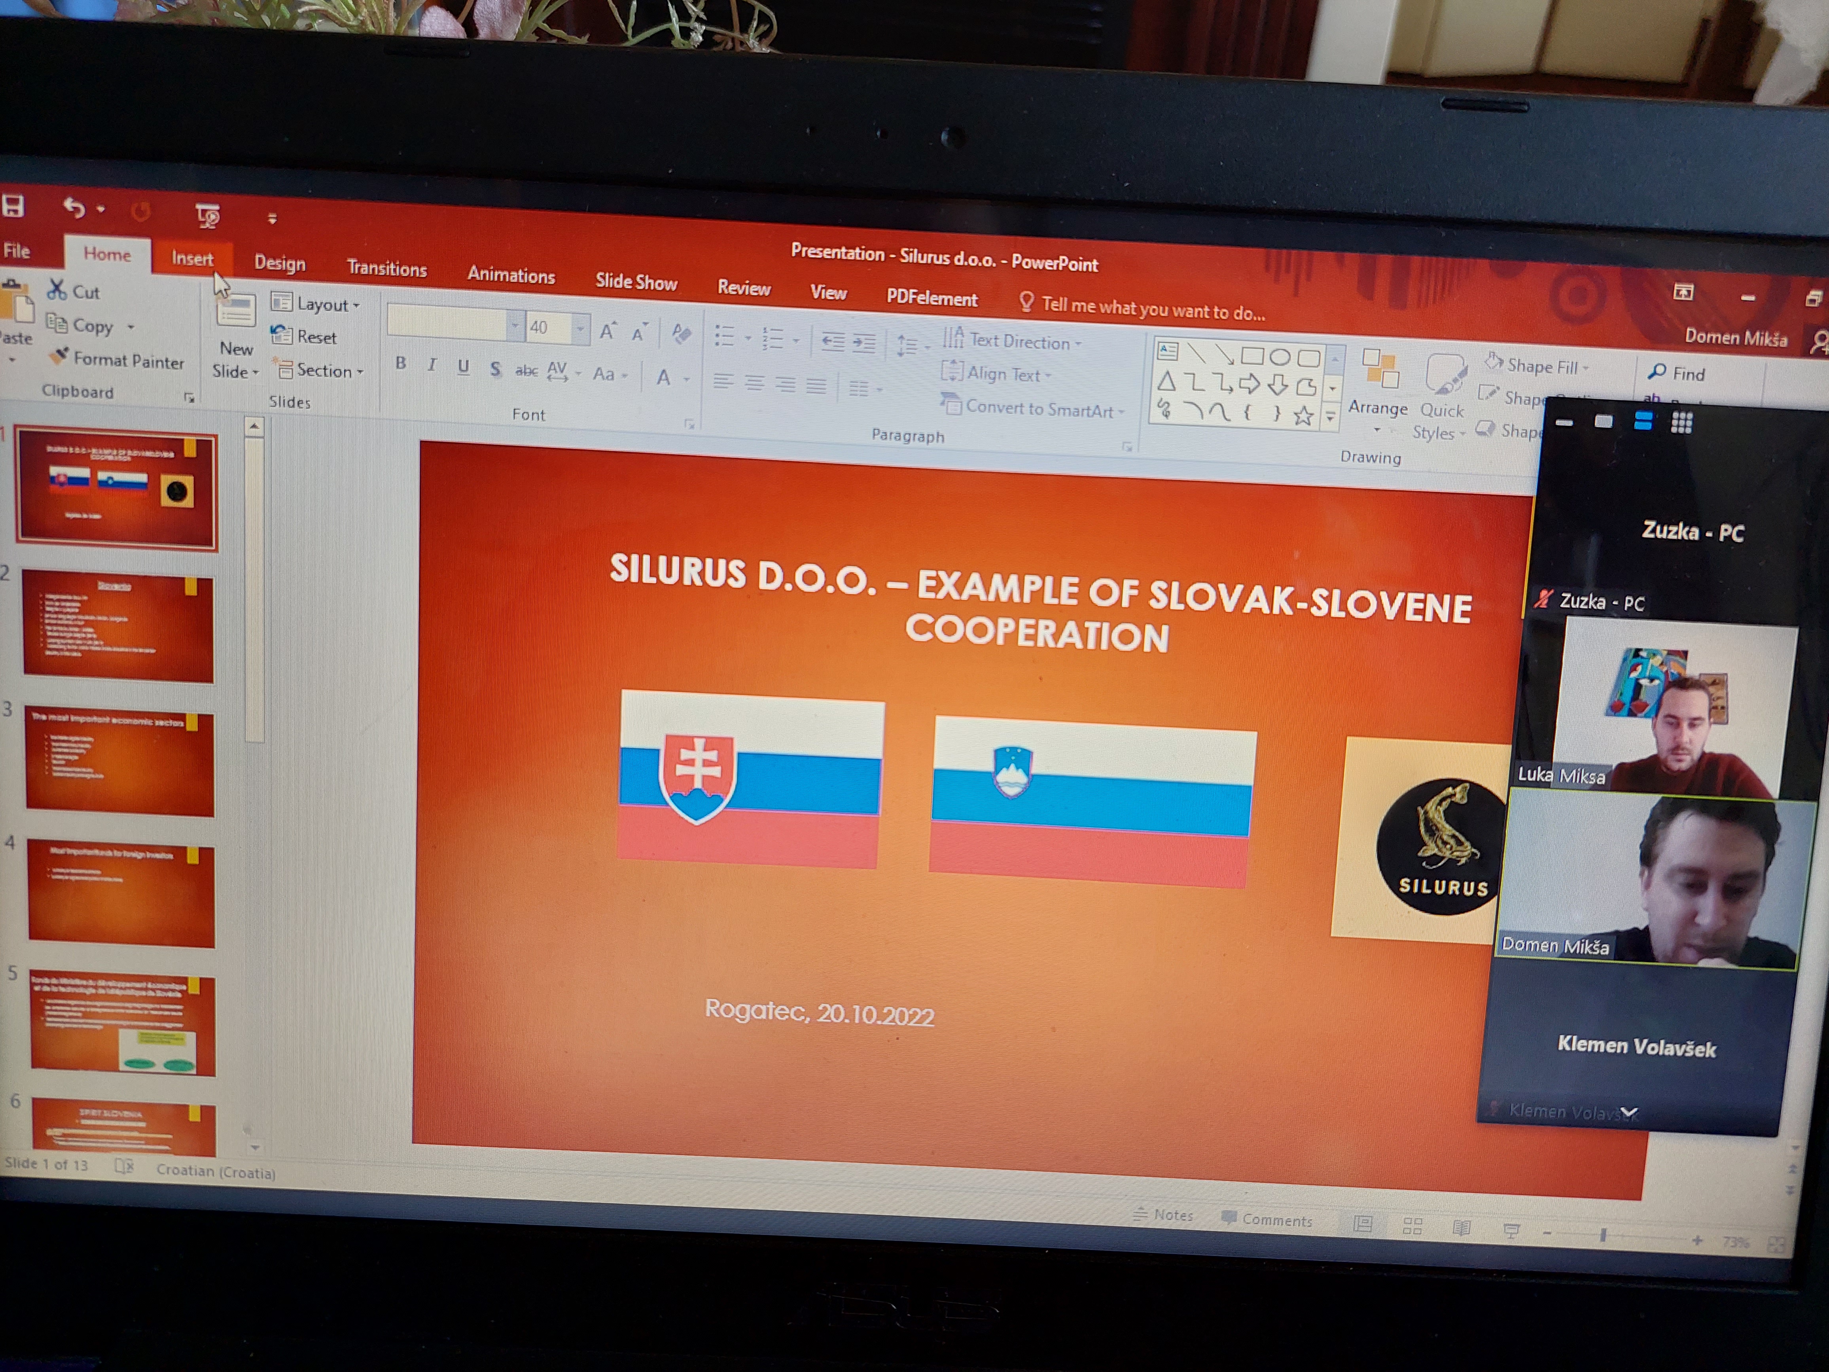Click the Save icon in quick access toolbar
Viewport: 1829px width, 1372px height.
[x=12, y=206]
